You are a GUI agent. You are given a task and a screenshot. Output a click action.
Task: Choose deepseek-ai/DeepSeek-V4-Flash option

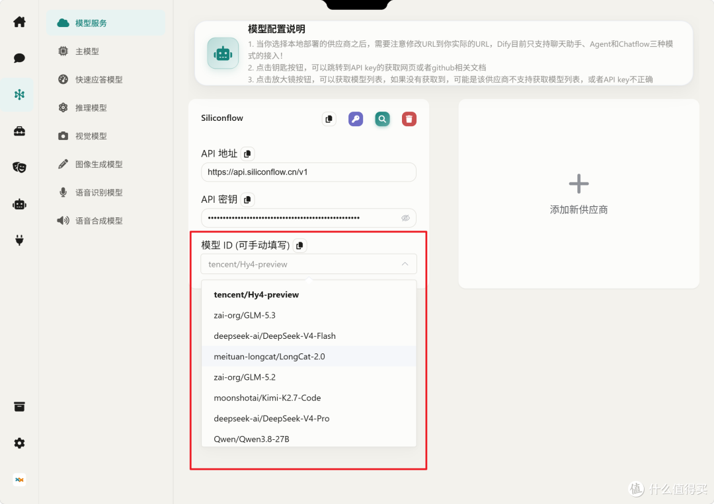[309, 336]
